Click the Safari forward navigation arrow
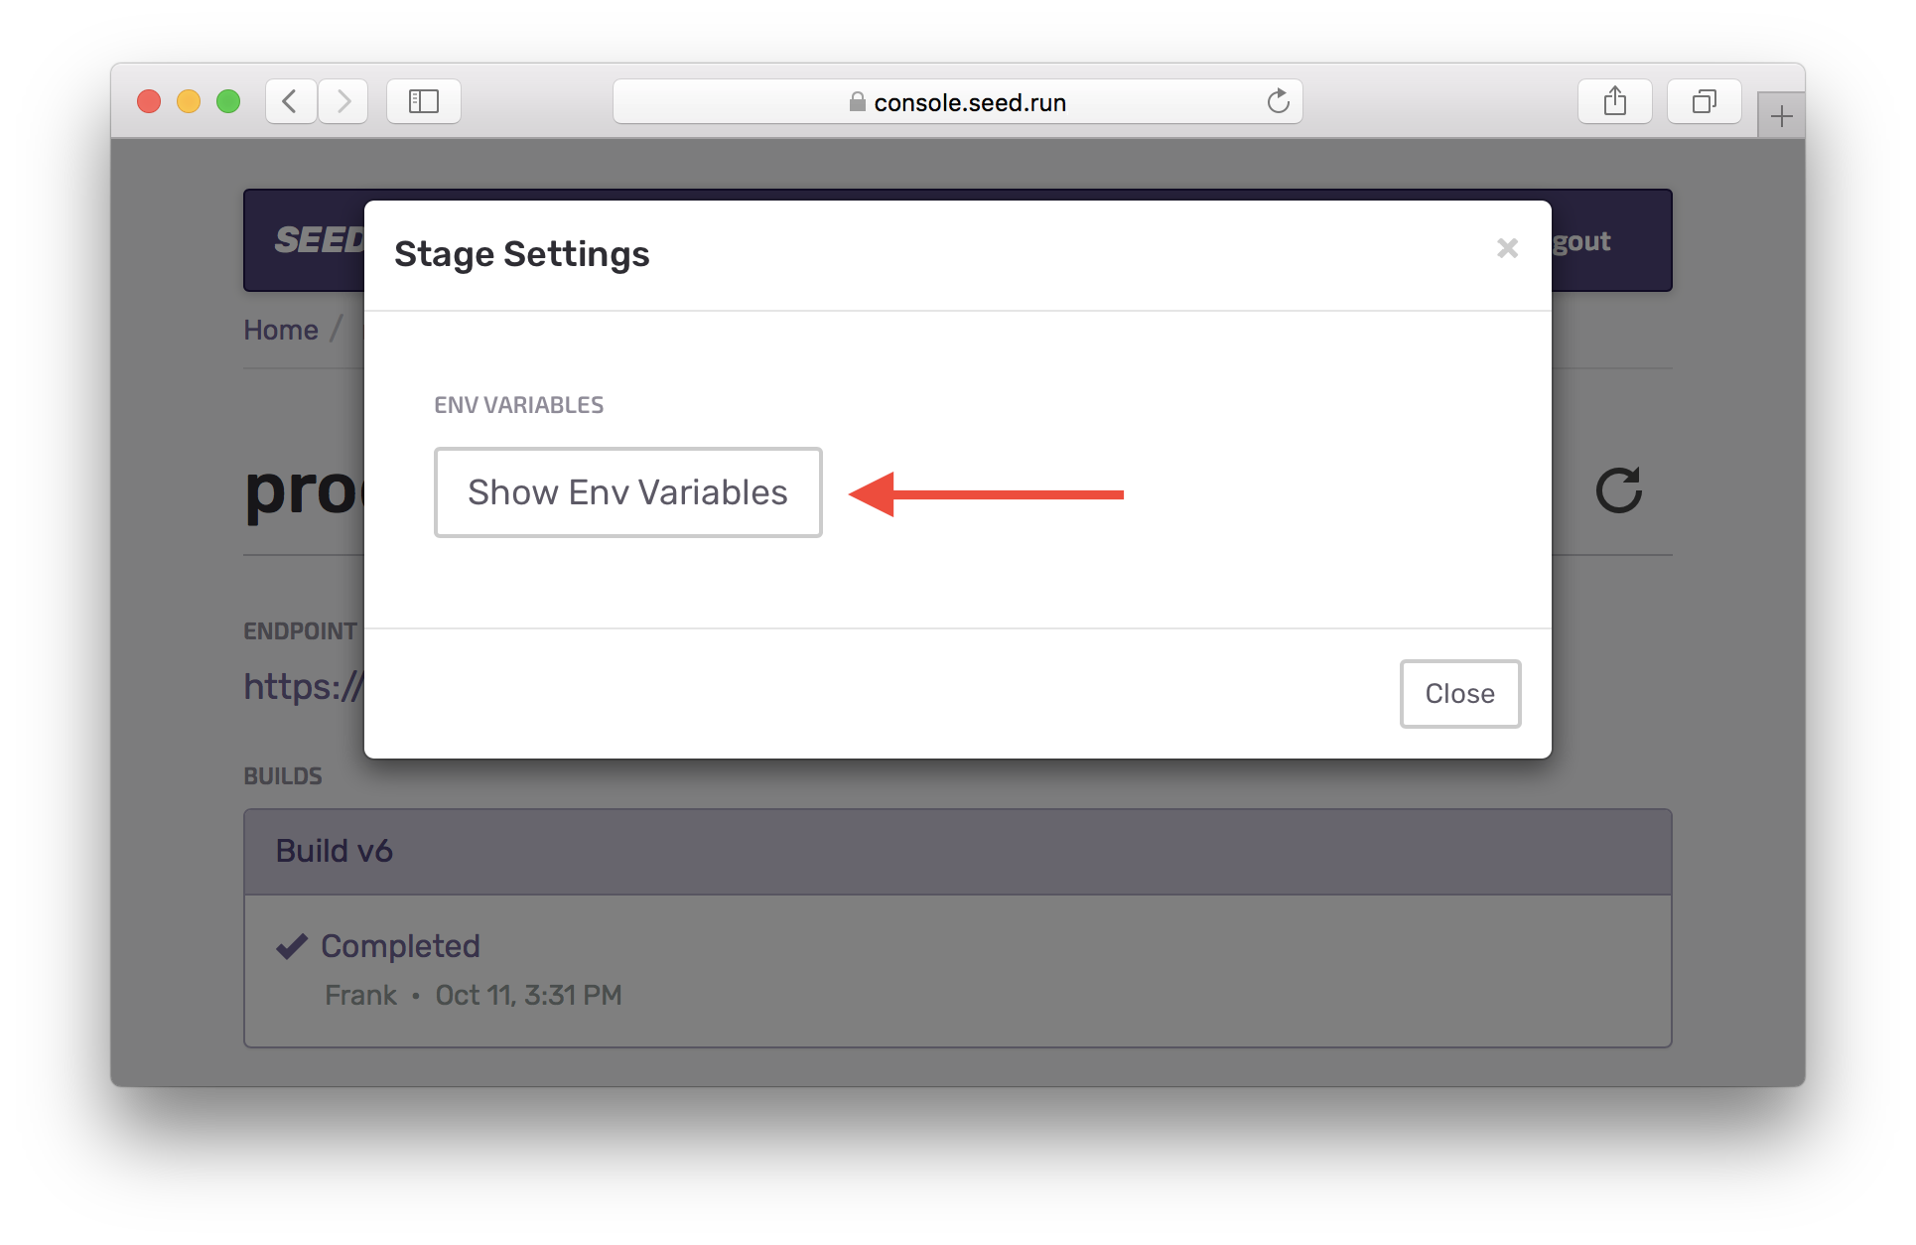Viewport: 1916px width, 1245px height. click(343, 100)
